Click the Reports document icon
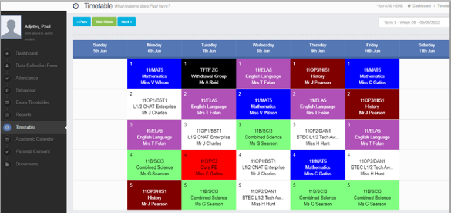 pos(7,114)
